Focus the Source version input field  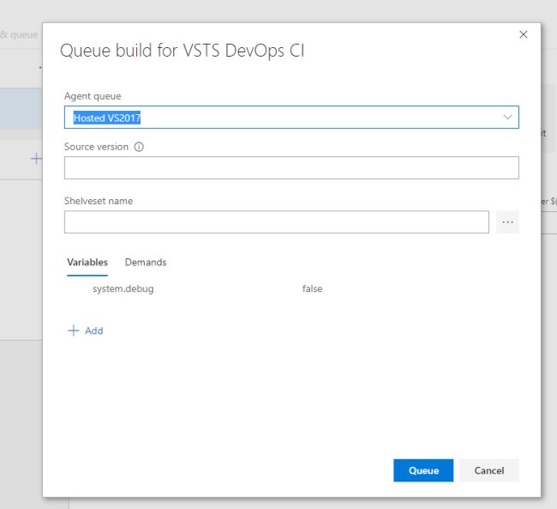click(x=291, y=167)
